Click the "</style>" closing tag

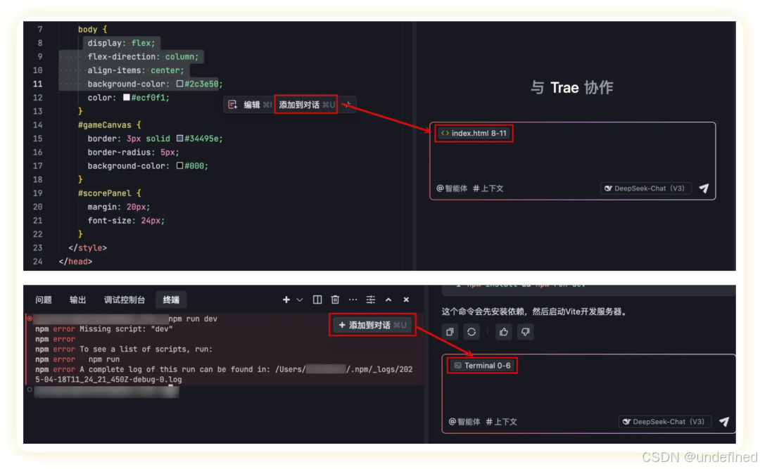point(87,248)
